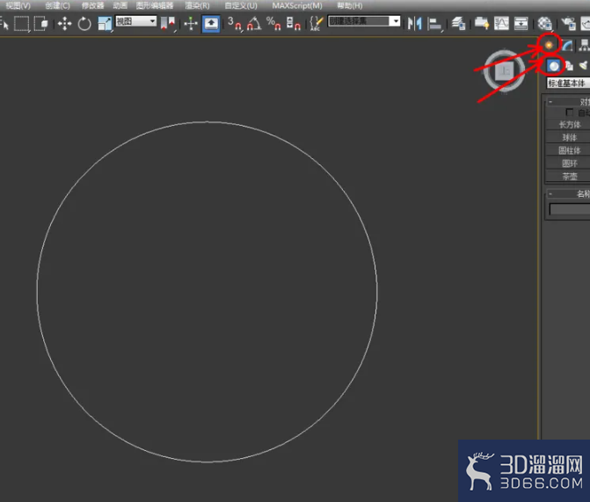Open the Render Setup teapot icon

568,24
